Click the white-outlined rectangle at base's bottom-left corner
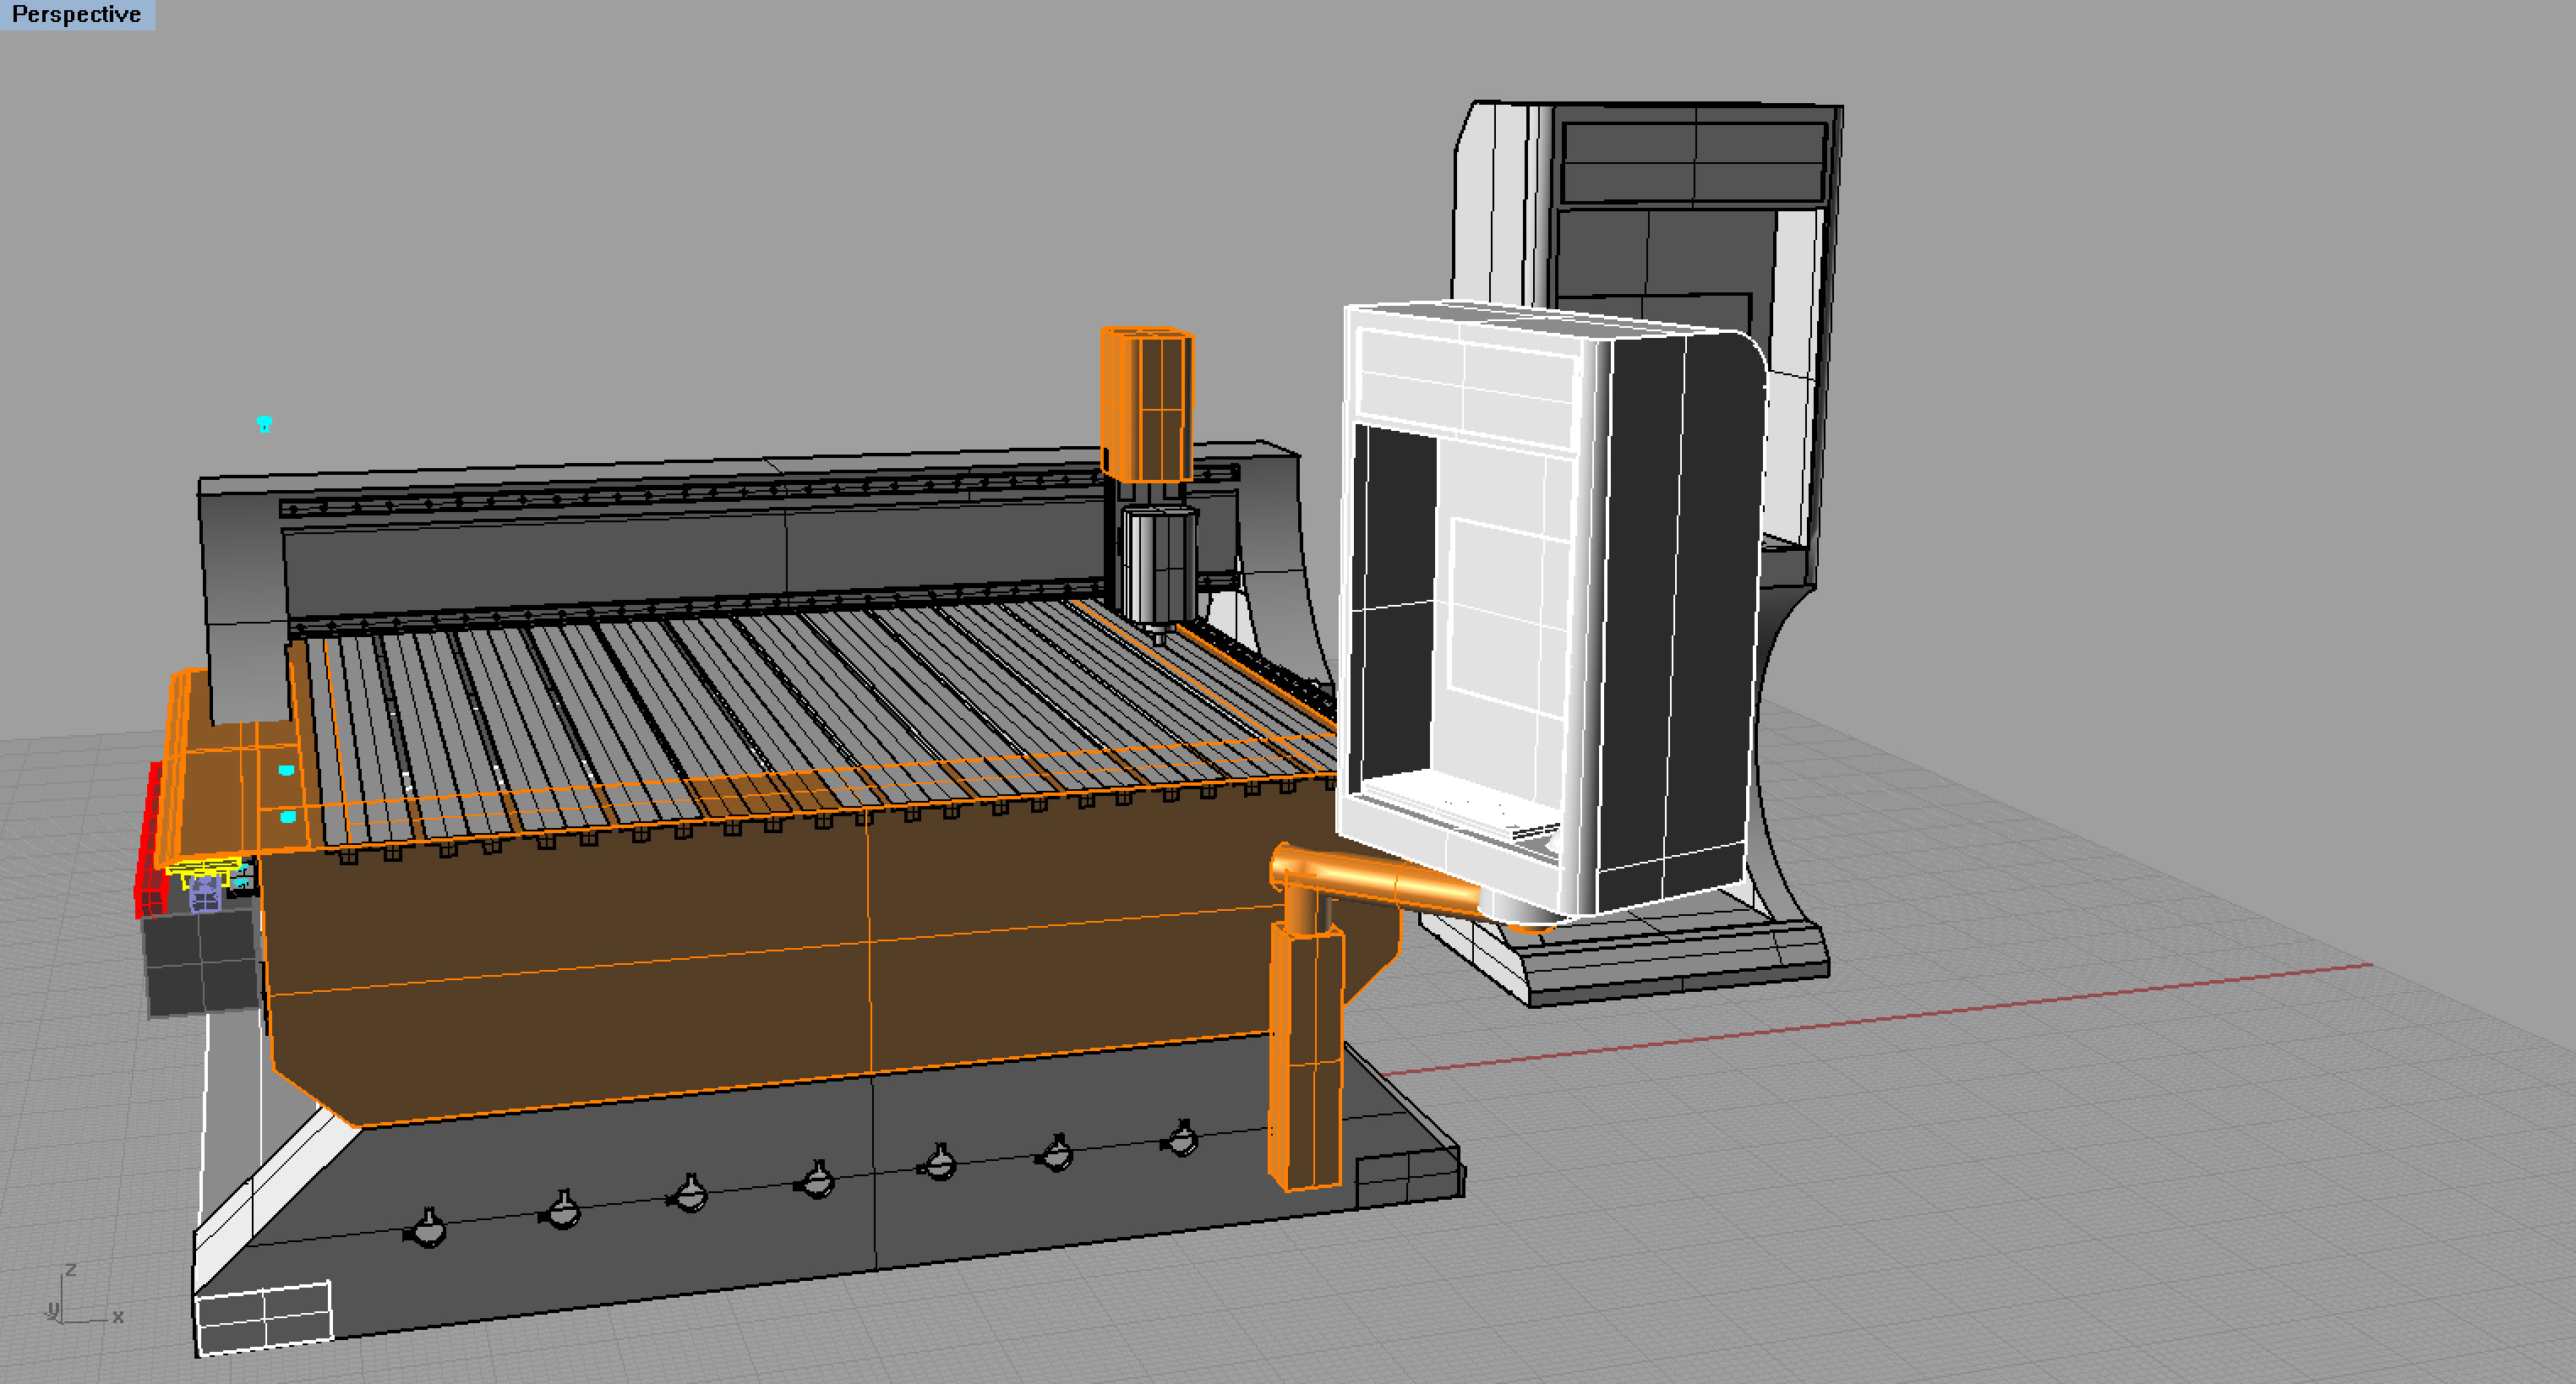This screenshot has width=2576, height=1384. [264, 1317]
